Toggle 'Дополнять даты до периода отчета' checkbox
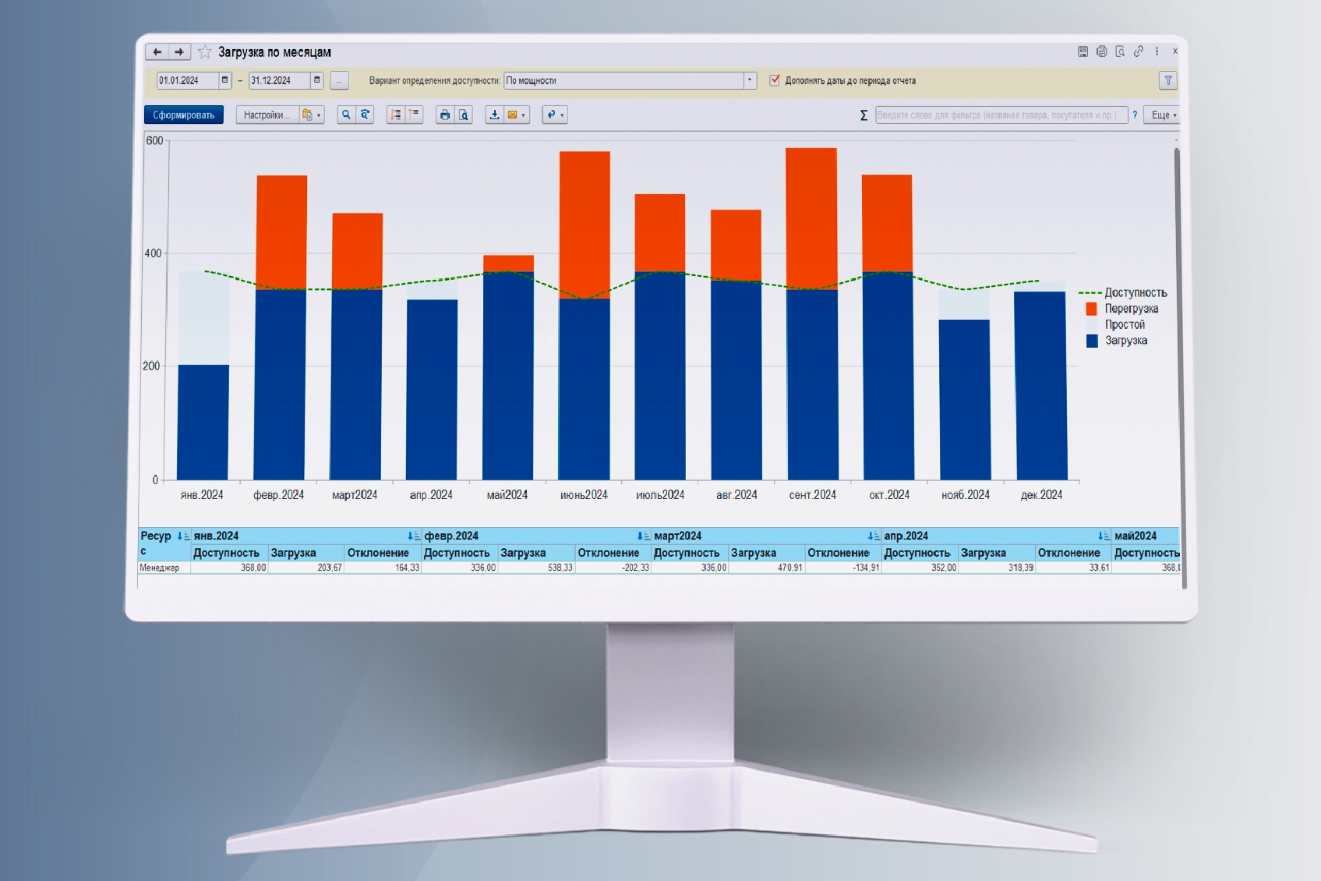The height and width of the screenshot is (881, 1321). (x=775, y=80)
